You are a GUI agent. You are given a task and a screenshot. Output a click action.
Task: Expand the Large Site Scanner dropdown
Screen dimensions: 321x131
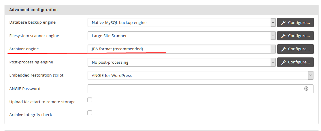coord(181,36)
